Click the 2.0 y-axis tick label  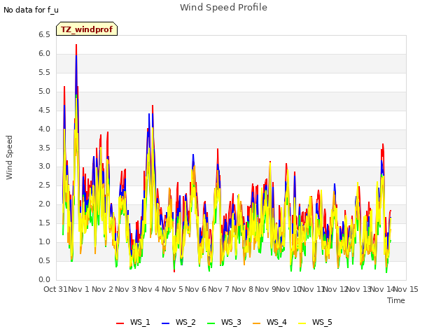[44, 204]
